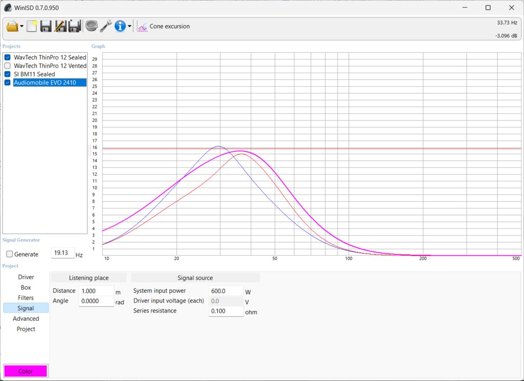The image size is (524, 381).
Task: Click the splitter grip left of graph
Action: (x=89, y=151)
